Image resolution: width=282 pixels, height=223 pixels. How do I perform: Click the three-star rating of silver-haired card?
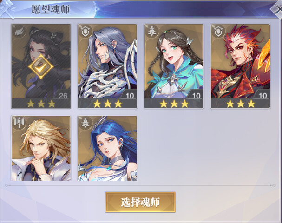(x=107, y=104)
